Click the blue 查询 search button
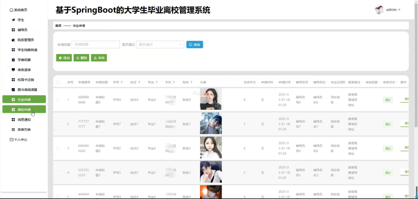 click(x=195, y=45)
